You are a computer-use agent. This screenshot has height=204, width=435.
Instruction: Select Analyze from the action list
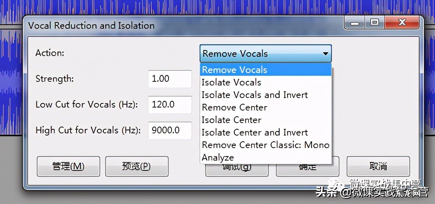click(x=266, y=157)
